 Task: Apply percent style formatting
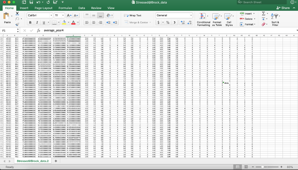click(168, 22)
